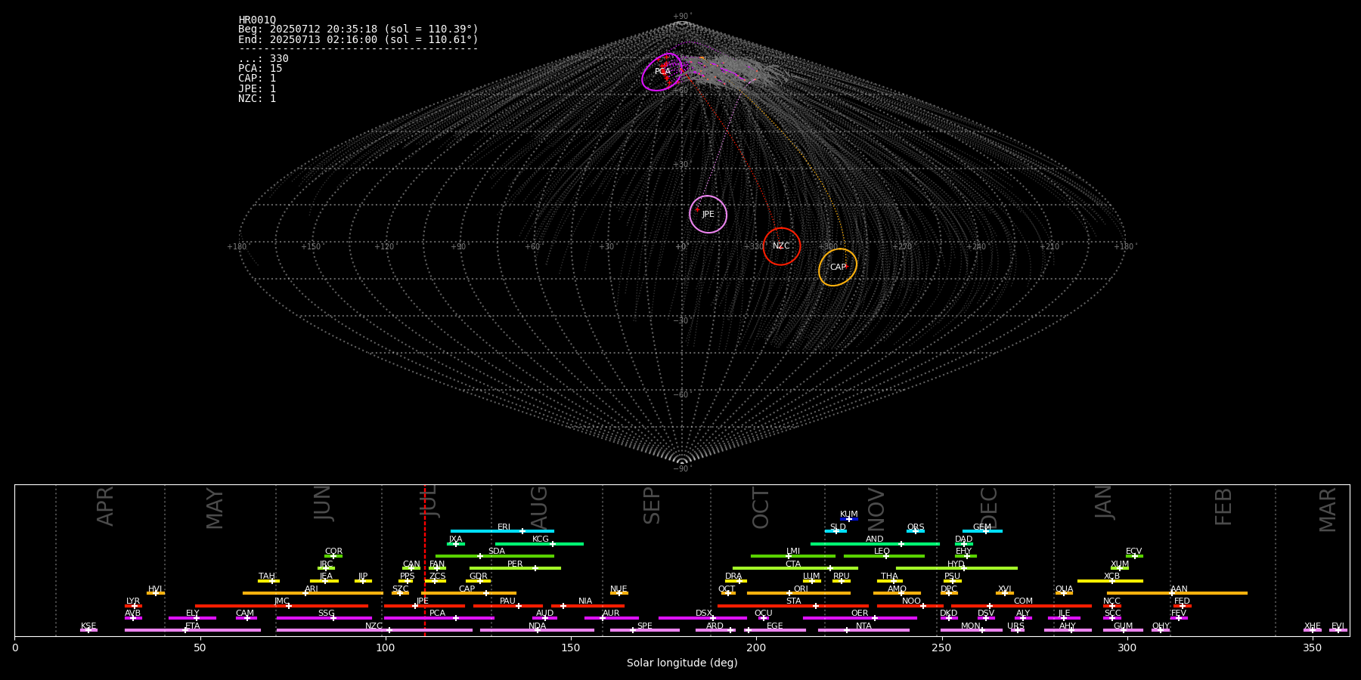The height and width of the screenshot is (680, 1361).
Task: Click the '...: 330' sporadic count in legend
Action: click(263, 59)
